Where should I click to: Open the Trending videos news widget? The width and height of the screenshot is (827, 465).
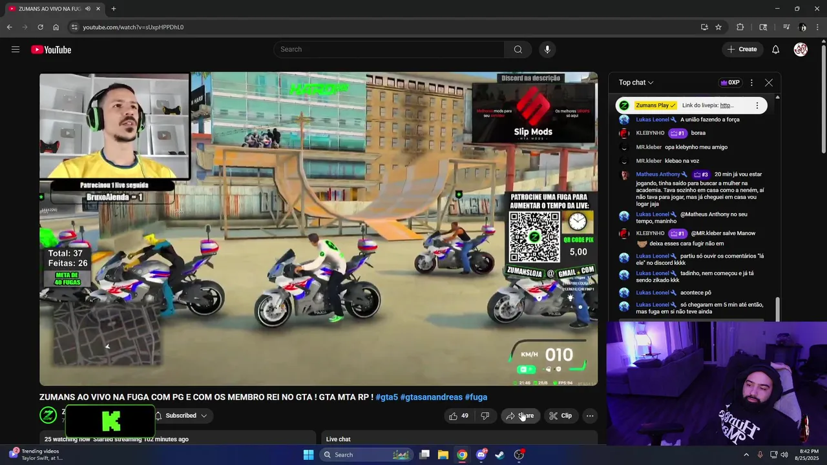point(36,455)
